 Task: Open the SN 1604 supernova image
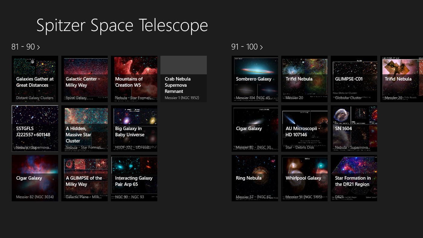pos(354,128)
